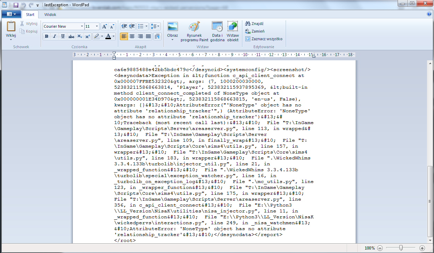Viewport: 434px width, 253px height.
Task: Open the font color dropdown arrow
Action: pos(114,36)
